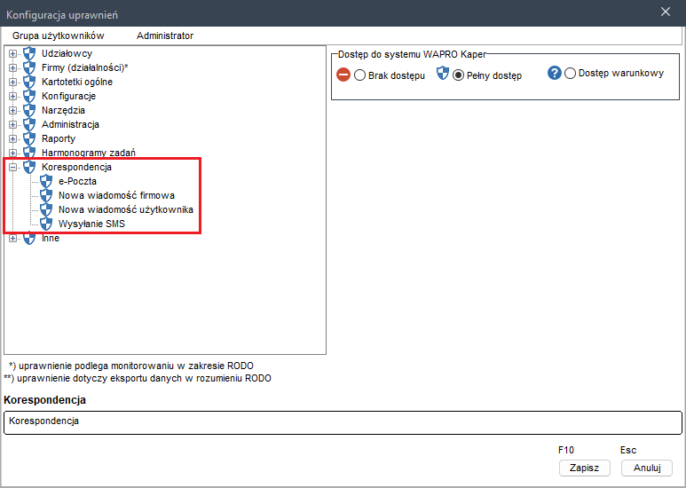Click the shield icon next to Pełny dostęp
Image resolution: width=686 pixels, height=488 pixels.
[x=444, y=75]
